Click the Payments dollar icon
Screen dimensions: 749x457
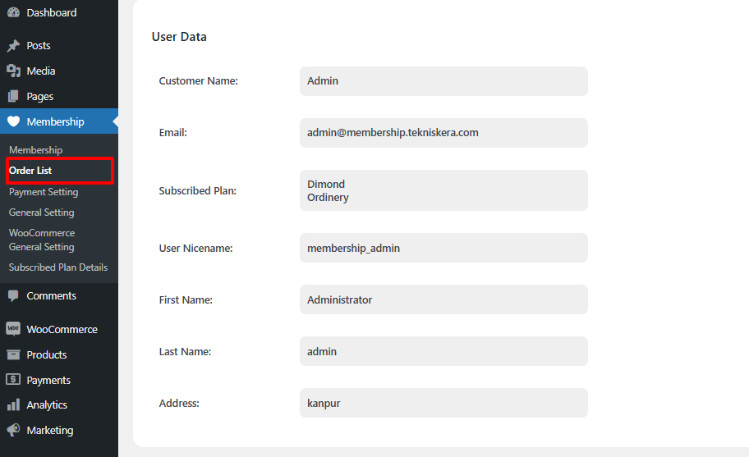(x=13, y=380)
